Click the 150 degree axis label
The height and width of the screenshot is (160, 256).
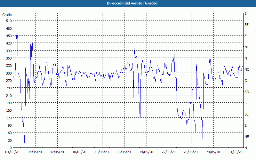point(9,110)
